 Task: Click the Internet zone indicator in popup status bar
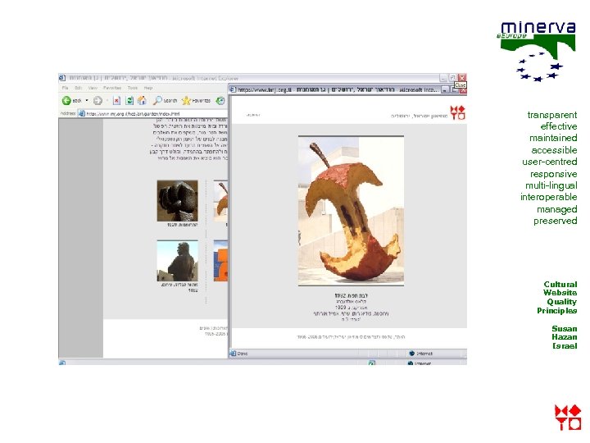coord(420,354)
